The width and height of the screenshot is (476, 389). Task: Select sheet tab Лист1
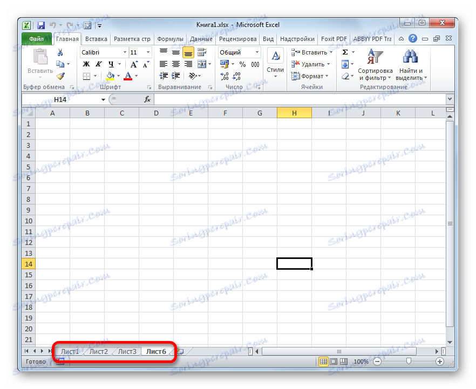tap(70, 351)
